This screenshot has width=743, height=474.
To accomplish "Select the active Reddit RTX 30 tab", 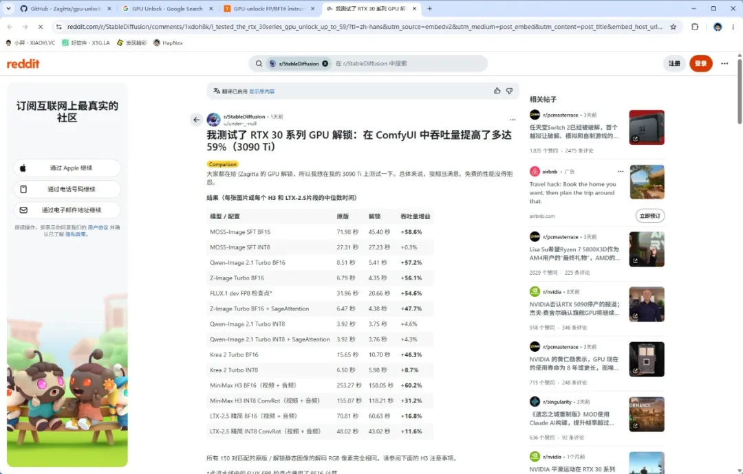I will click(x=371, y=8).
